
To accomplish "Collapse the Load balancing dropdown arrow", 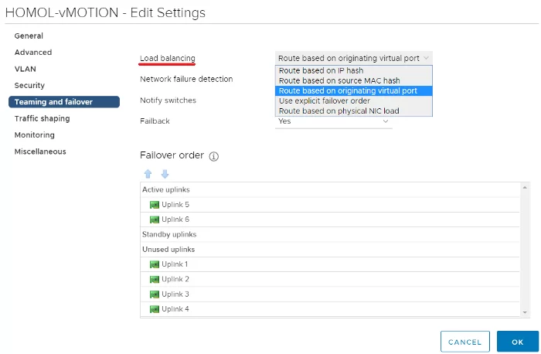I will tap(426, 58).
